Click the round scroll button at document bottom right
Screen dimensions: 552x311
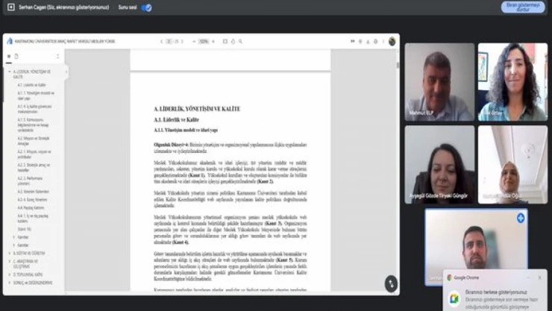pyautogui.click(x=391, y=283)
